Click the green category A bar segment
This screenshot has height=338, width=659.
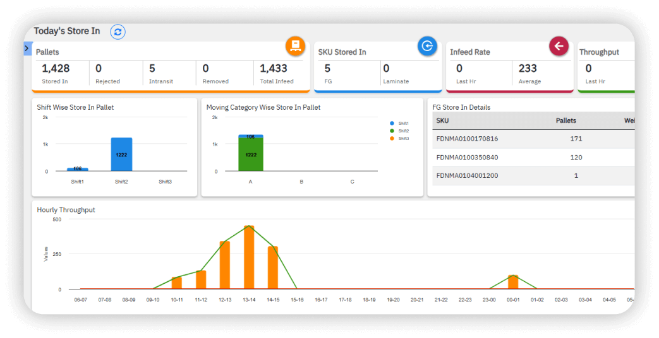(250, 155)
